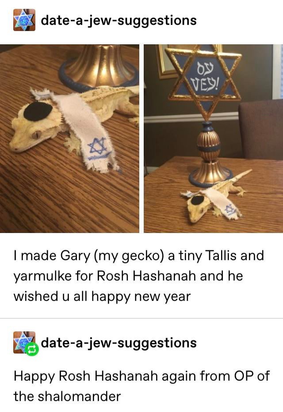Open the top date-a-jew-suggestions avatar
The width and height of the screenshot is (283, 412).
click(24, 20)
